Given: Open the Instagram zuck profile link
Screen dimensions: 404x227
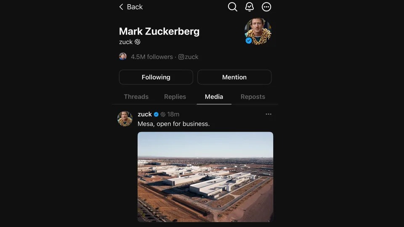Looking at the screenshot, I should (188, 57).
